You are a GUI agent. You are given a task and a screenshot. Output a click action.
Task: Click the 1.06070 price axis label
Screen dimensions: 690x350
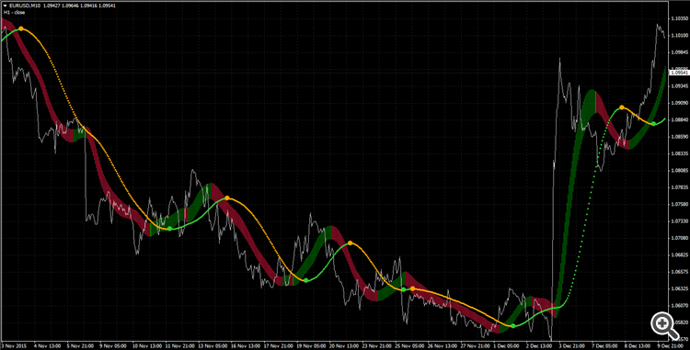click(680, 305)
